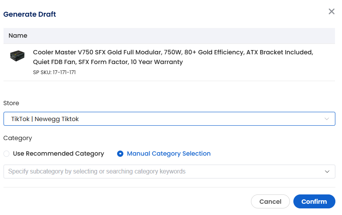
Task: Open the Store dropdown showing TikTok | Newegg Tiktok
Action: click(x=169, y=119)
